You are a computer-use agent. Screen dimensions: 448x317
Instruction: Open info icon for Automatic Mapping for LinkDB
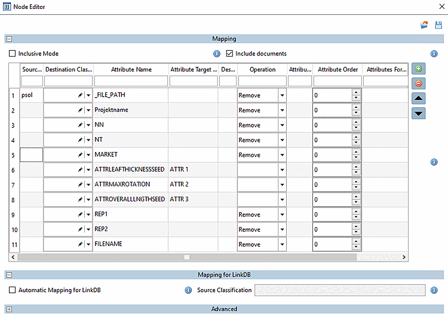(188, 290)
